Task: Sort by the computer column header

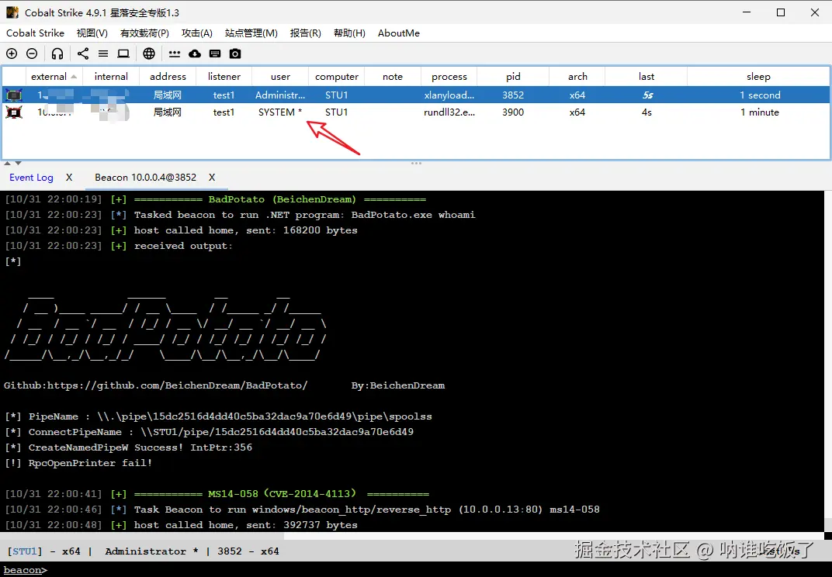Action: click(336, 76)
